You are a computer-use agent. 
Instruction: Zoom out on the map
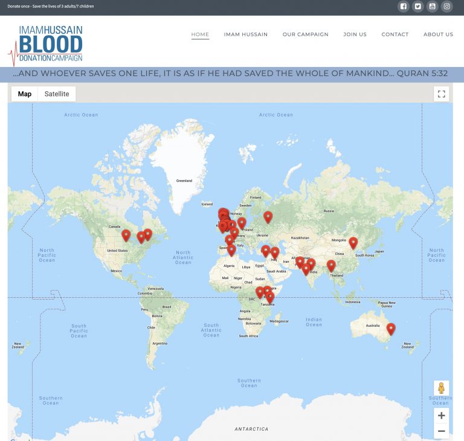point(441,431)
